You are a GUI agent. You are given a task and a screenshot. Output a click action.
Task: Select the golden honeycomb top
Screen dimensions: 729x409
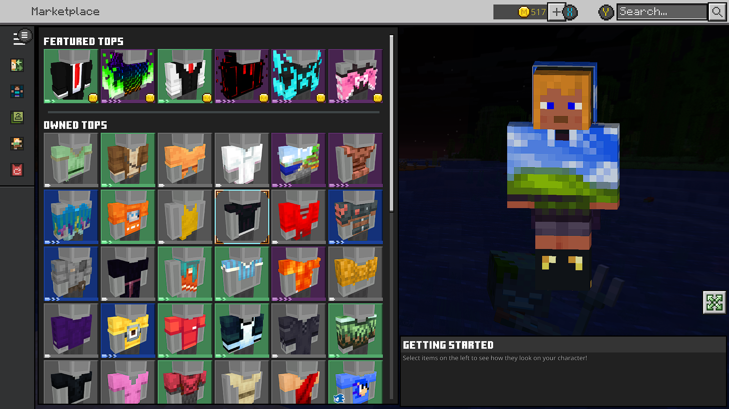[x=356, y=274]
